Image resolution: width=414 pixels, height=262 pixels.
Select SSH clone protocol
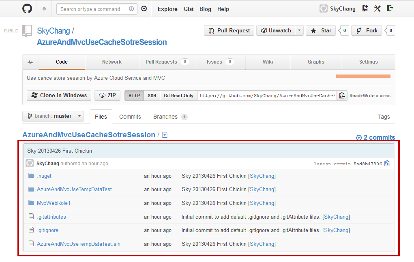point(152,96)
